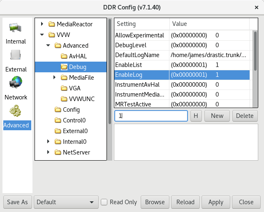This screenshot has height=212, width=264.
Task: Switch to the Internal section label
Action: [16, 41]
